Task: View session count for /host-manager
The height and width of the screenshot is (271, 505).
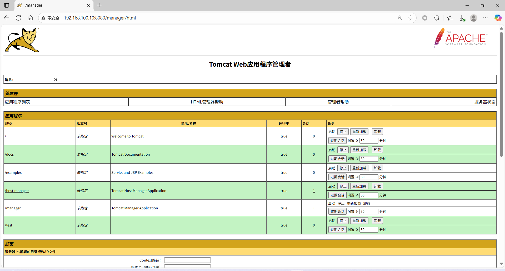Action: [314, 191]
